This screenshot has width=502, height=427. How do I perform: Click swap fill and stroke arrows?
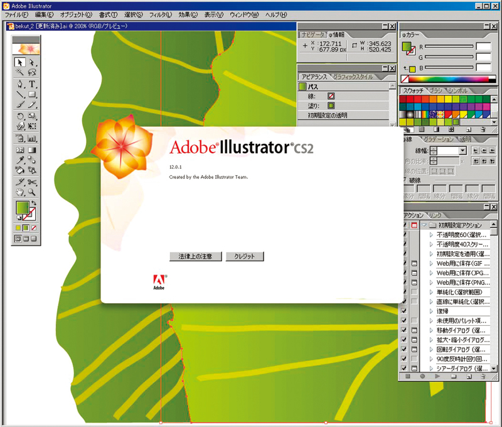(x=34, y=203)
